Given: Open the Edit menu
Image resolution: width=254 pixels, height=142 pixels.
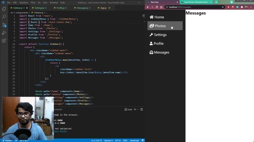Looking at the screenshot, I should (x=15, y=3).
